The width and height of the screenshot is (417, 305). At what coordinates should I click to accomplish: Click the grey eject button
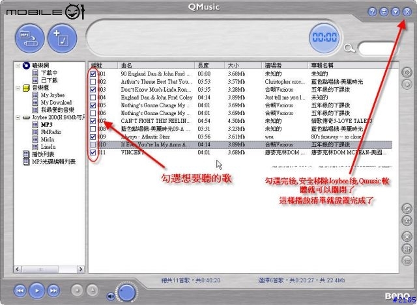(93, 290)
